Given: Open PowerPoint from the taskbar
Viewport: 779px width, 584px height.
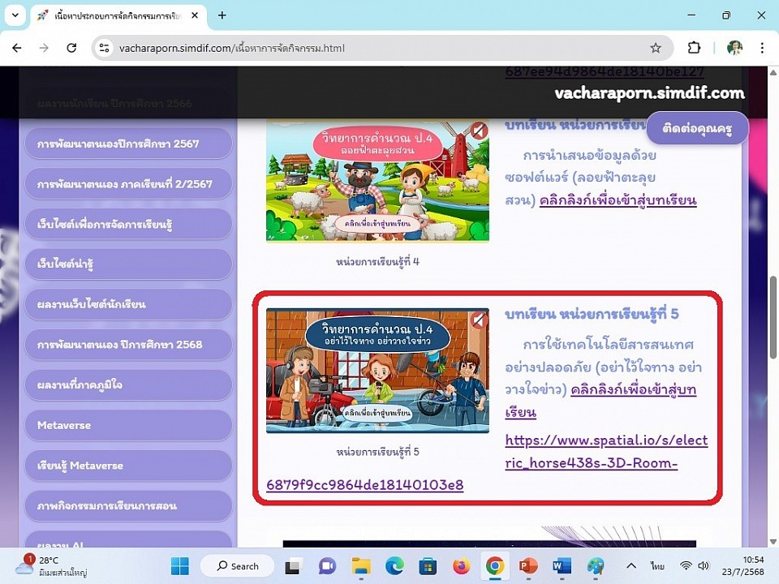Looking at the screenshot, I should pyautogui.click(x=528, y=566).
